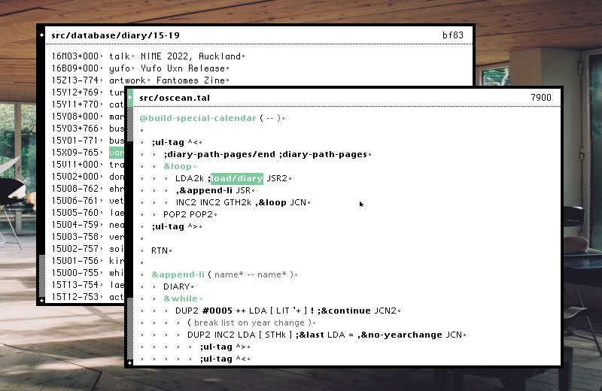Click the 15Y03+766 diary row
This screenshot has height=391, width=602.
[87, 129]
